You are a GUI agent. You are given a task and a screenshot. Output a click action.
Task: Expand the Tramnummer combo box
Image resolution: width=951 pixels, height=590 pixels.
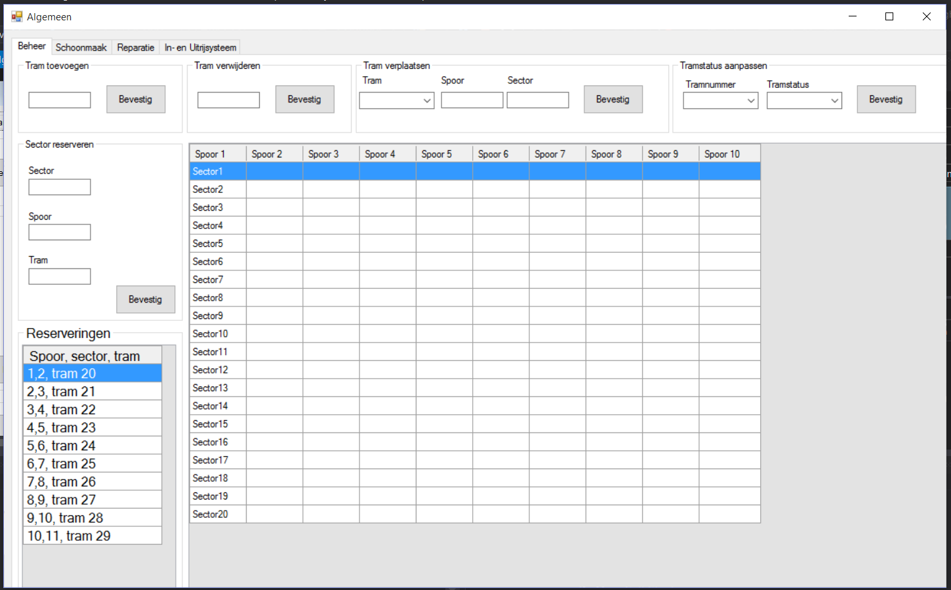tap(720, 100)
